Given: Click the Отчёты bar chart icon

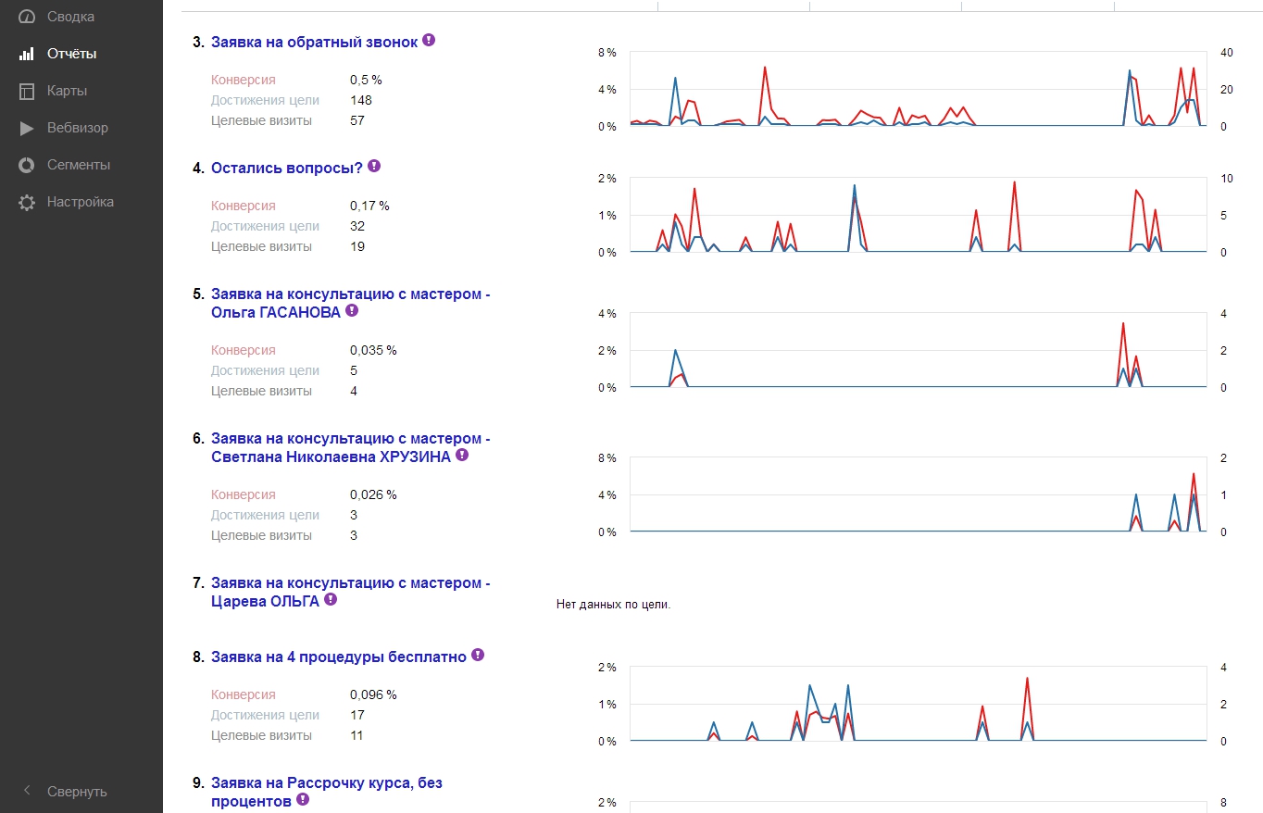Looking at the screenshot, I should tap(27, 54).
